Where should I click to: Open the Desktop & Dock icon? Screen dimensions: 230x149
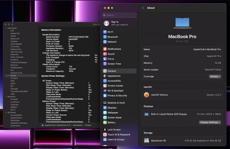pyautogui.click(x=105, y=103)
